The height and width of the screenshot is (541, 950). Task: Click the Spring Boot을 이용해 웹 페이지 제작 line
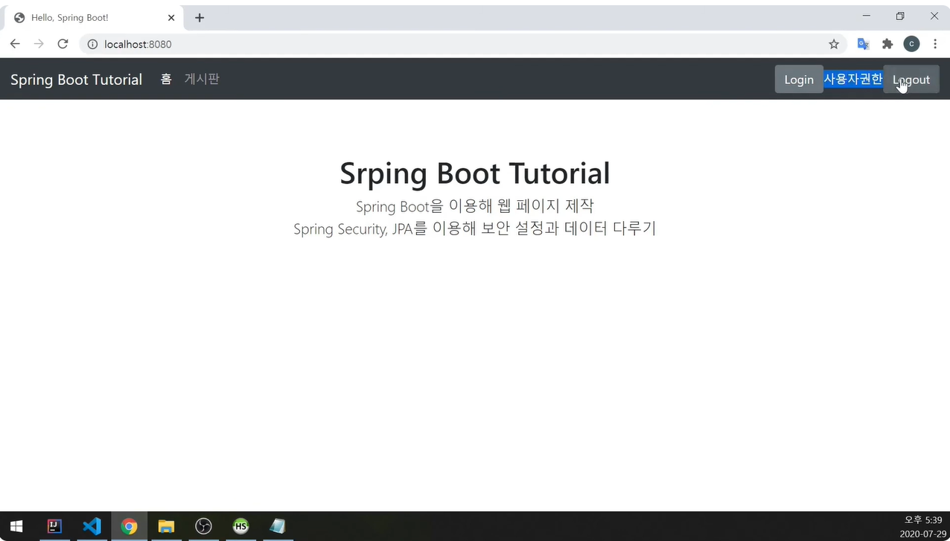(x=475, y=206)
